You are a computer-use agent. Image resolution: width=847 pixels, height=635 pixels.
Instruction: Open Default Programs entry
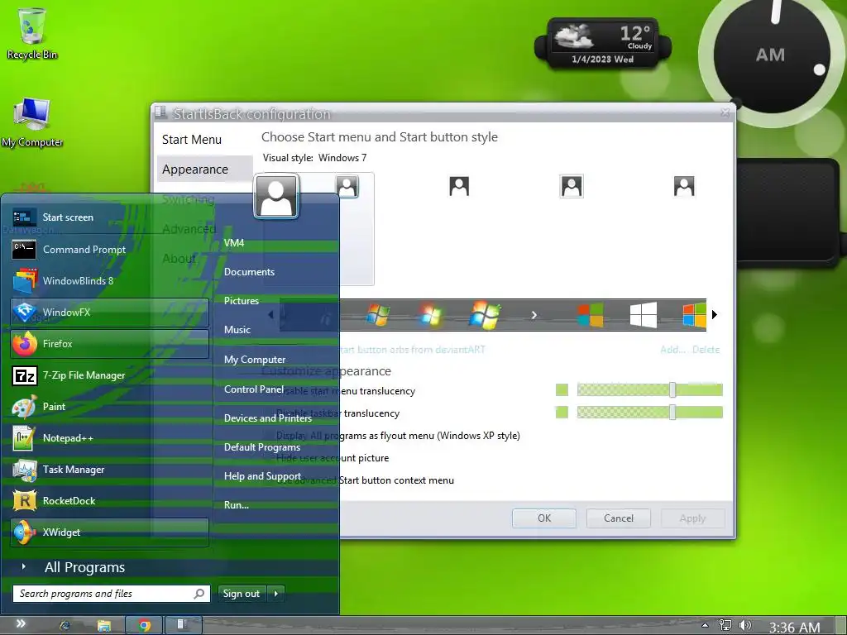click(262, 447)
